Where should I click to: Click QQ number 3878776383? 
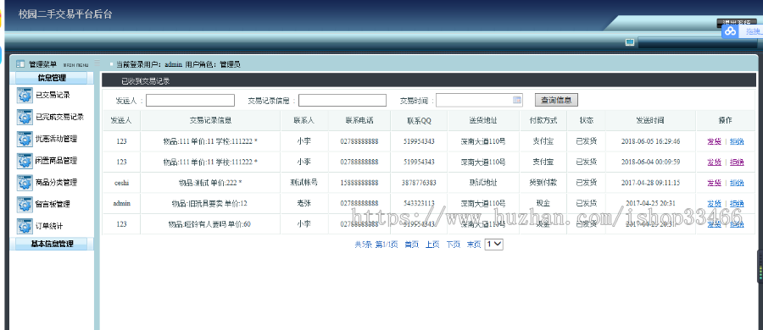click(x=419, y=184)
